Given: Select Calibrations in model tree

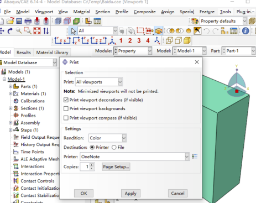Looking at the screenshot, I should pos(33,101).
